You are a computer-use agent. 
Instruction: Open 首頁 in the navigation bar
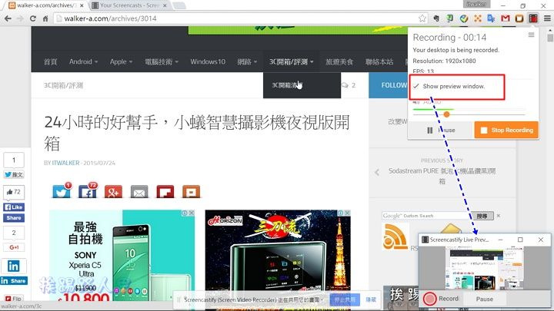point(51,61)
